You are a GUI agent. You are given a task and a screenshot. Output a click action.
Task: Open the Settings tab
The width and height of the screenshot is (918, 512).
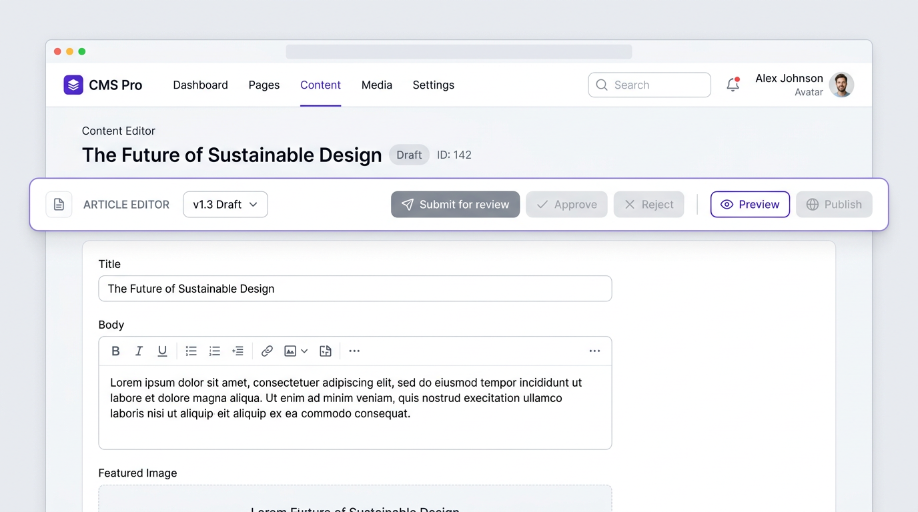[434, 85]
